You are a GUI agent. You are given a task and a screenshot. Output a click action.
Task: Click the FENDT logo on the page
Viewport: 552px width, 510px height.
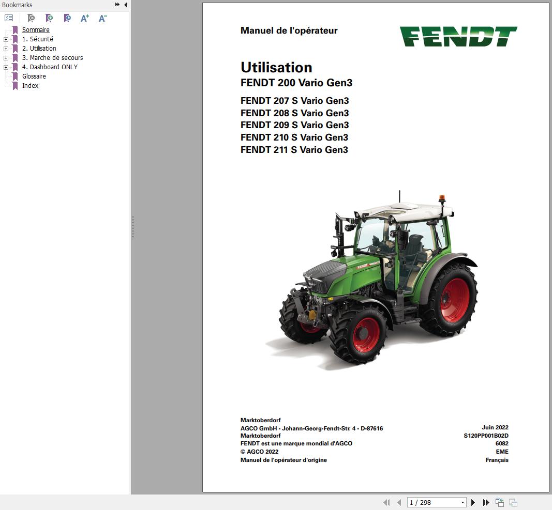458,37
